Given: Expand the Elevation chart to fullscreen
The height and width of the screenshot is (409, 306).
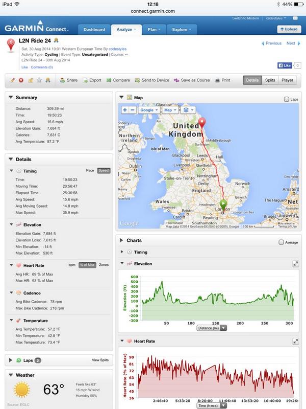Looking at the screenshot, I should (x=296, y=264).
